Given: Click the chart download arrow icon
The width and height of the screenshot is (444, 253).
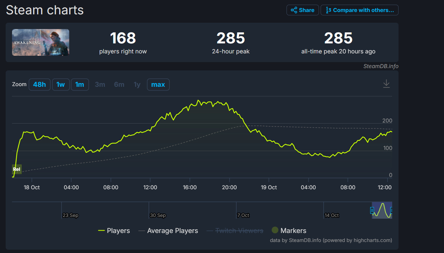Looking at the screenshot, I should 386,83.
